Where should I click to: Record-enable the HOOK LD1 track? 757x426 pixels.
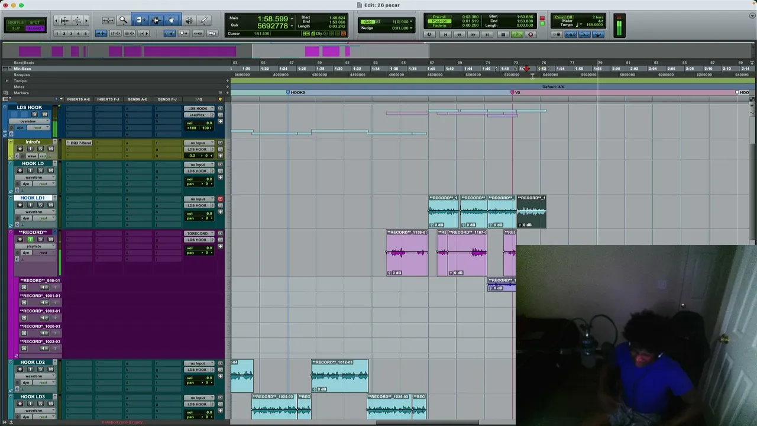click(20, 205)
